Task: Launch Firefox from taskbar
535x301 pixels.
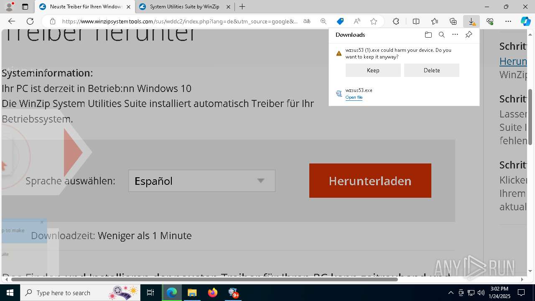Action: tap(213, 293)
